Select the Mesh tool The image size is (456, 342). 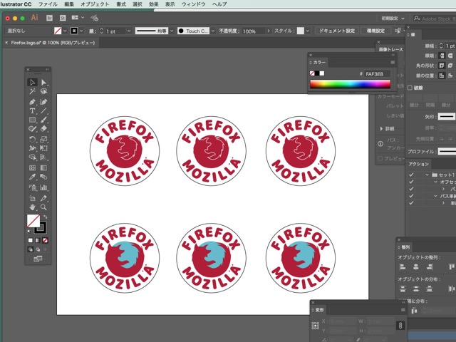pos(32,168)
